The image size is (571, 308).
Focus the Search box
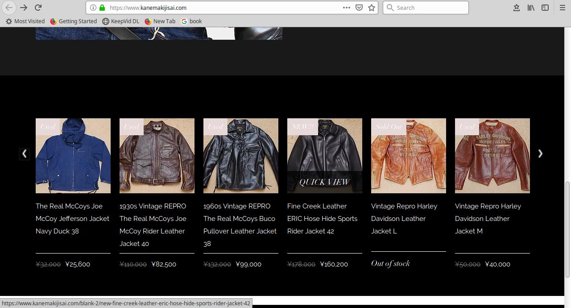(x=426, y=8)
